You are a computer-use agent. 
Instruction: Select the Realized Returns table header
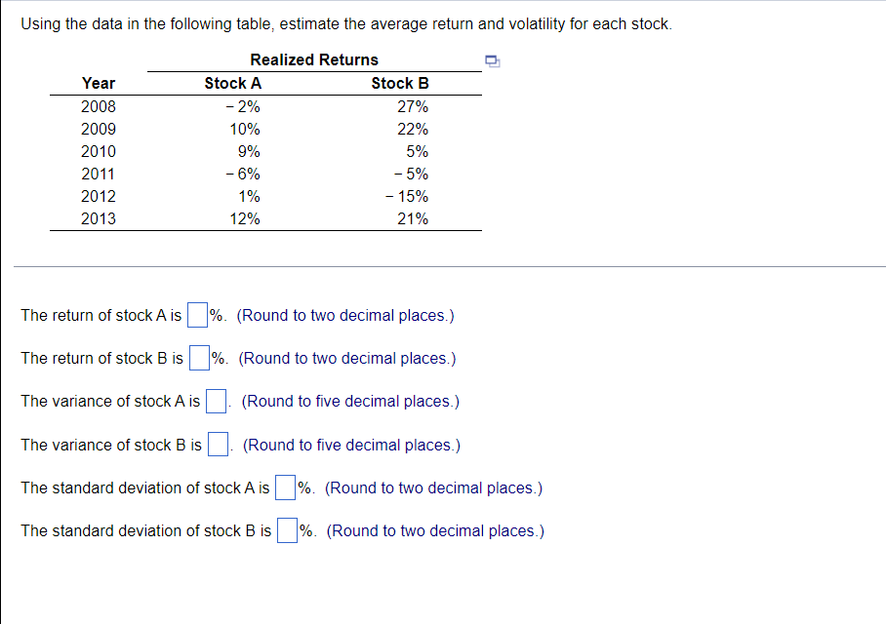pyautogui.click(x=314, y=59)
